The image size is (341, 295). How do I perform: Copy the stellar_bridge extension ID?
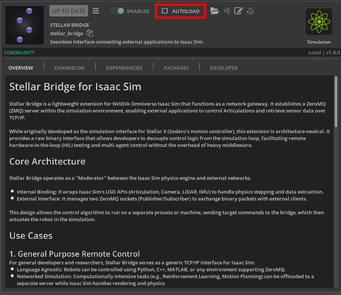(90, 33)
